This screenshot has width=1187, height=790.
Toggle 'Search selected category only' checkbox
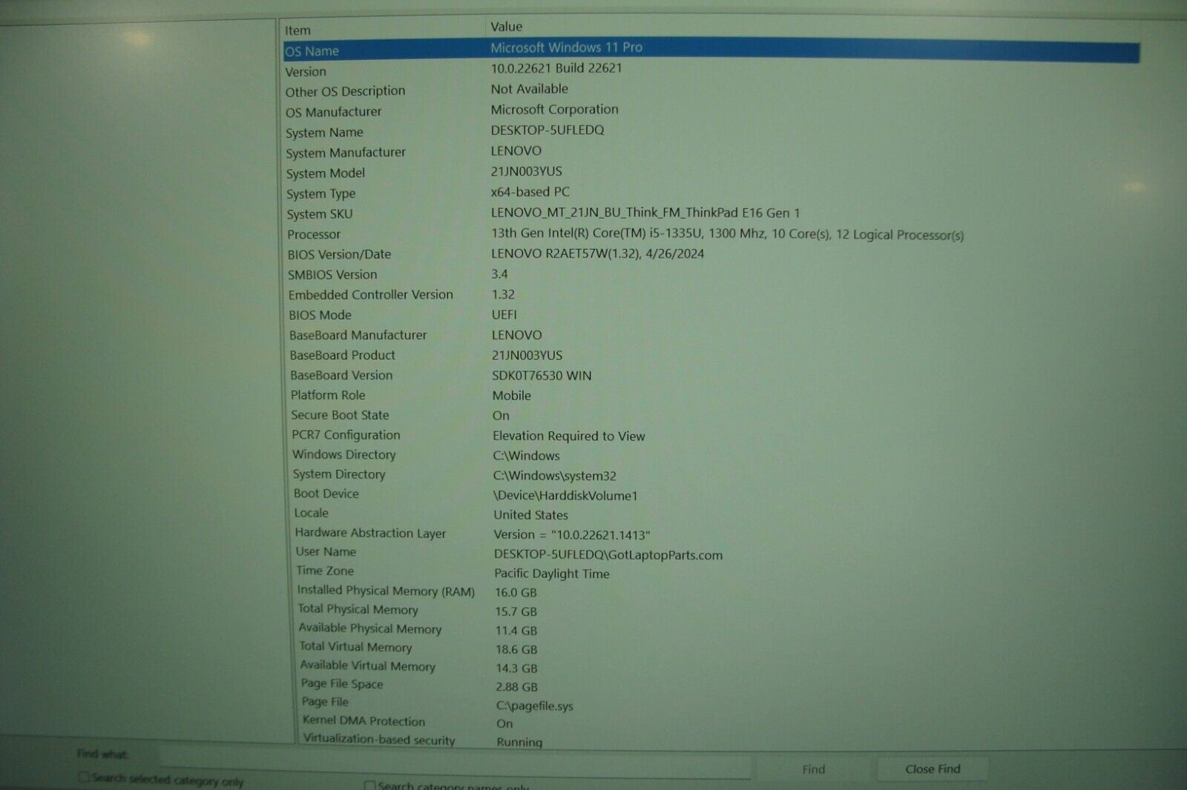coord(84,777)
